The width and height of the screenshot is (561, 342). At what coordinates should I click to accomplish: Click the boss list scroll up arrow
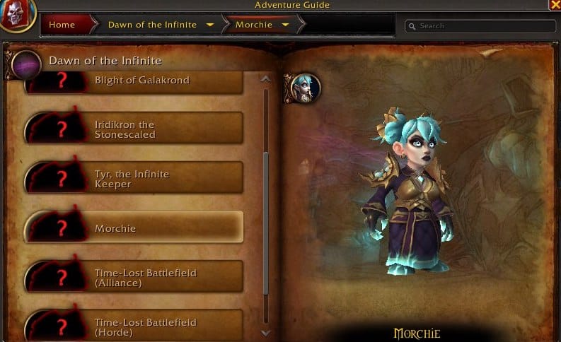pyautogui.click(x=265, y=79)
